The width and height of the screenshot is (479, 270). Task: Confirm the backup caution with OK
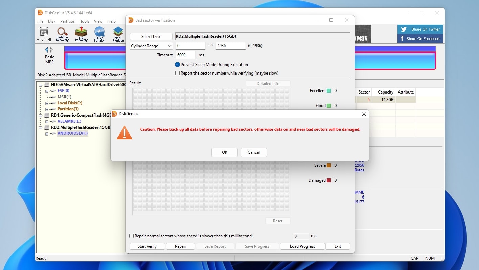point(224,152)
